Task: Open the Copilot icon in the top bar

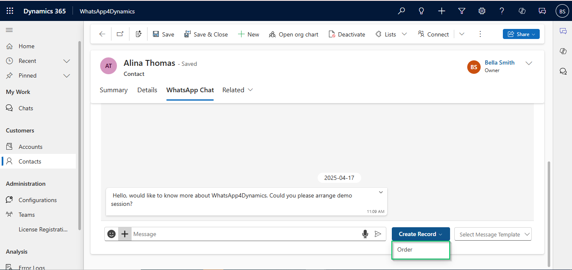Action: pyautogui.click(x=522, y=11)
